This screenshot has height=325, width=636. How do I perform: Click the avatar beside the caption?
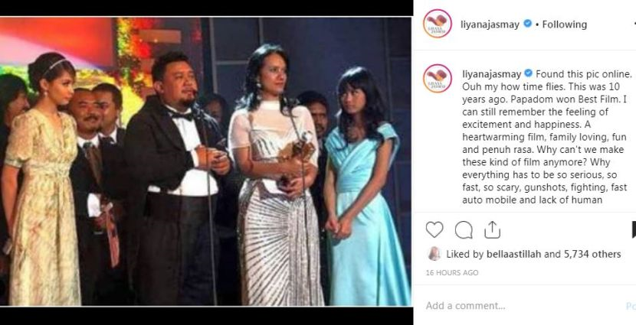[438, 79]
